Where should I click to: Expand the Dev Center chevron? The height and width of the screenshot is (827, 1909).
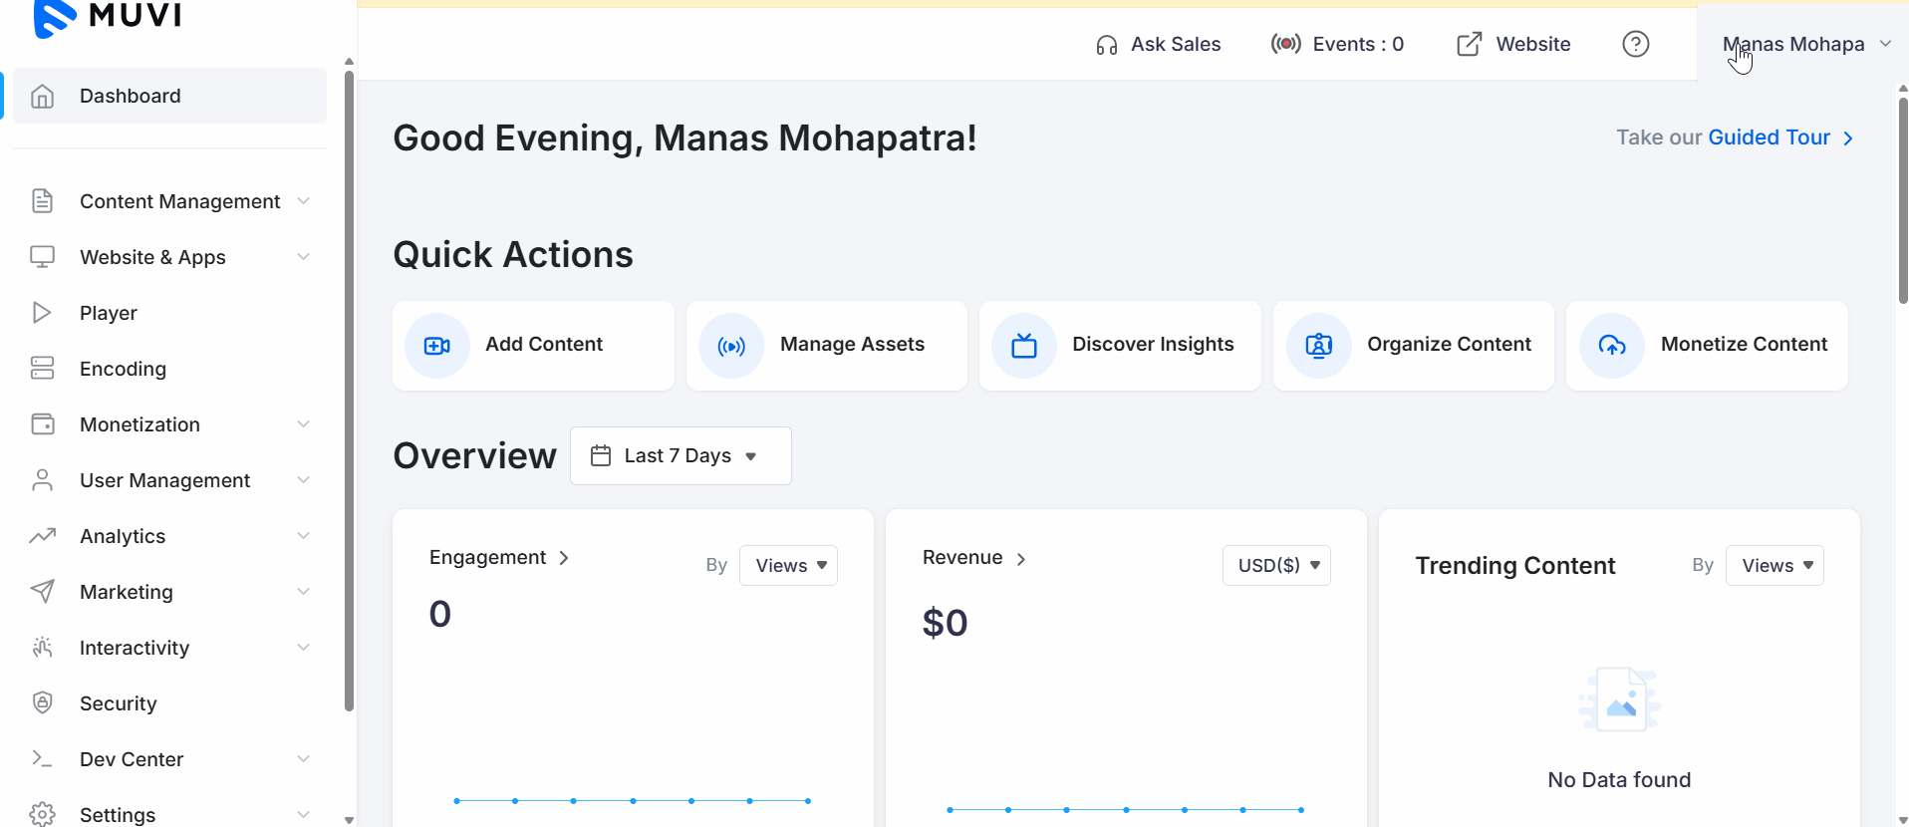click(x=303, y=759)
